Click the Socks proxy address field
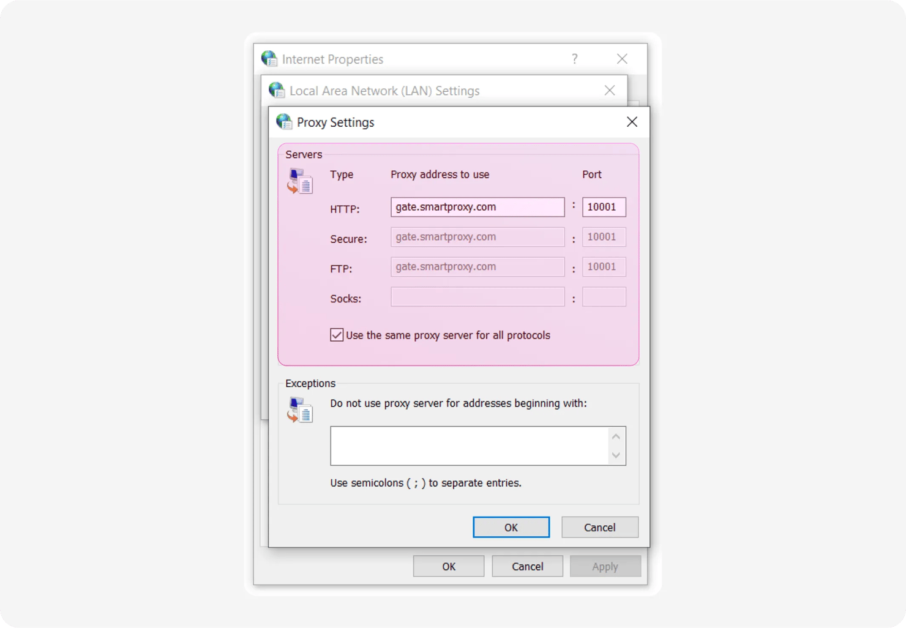 pos(477,297)
